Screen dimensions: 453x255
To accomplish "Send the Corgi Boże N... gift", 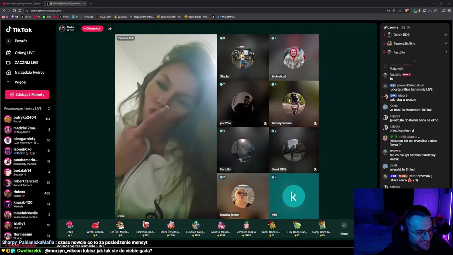I will coord(322,229).
